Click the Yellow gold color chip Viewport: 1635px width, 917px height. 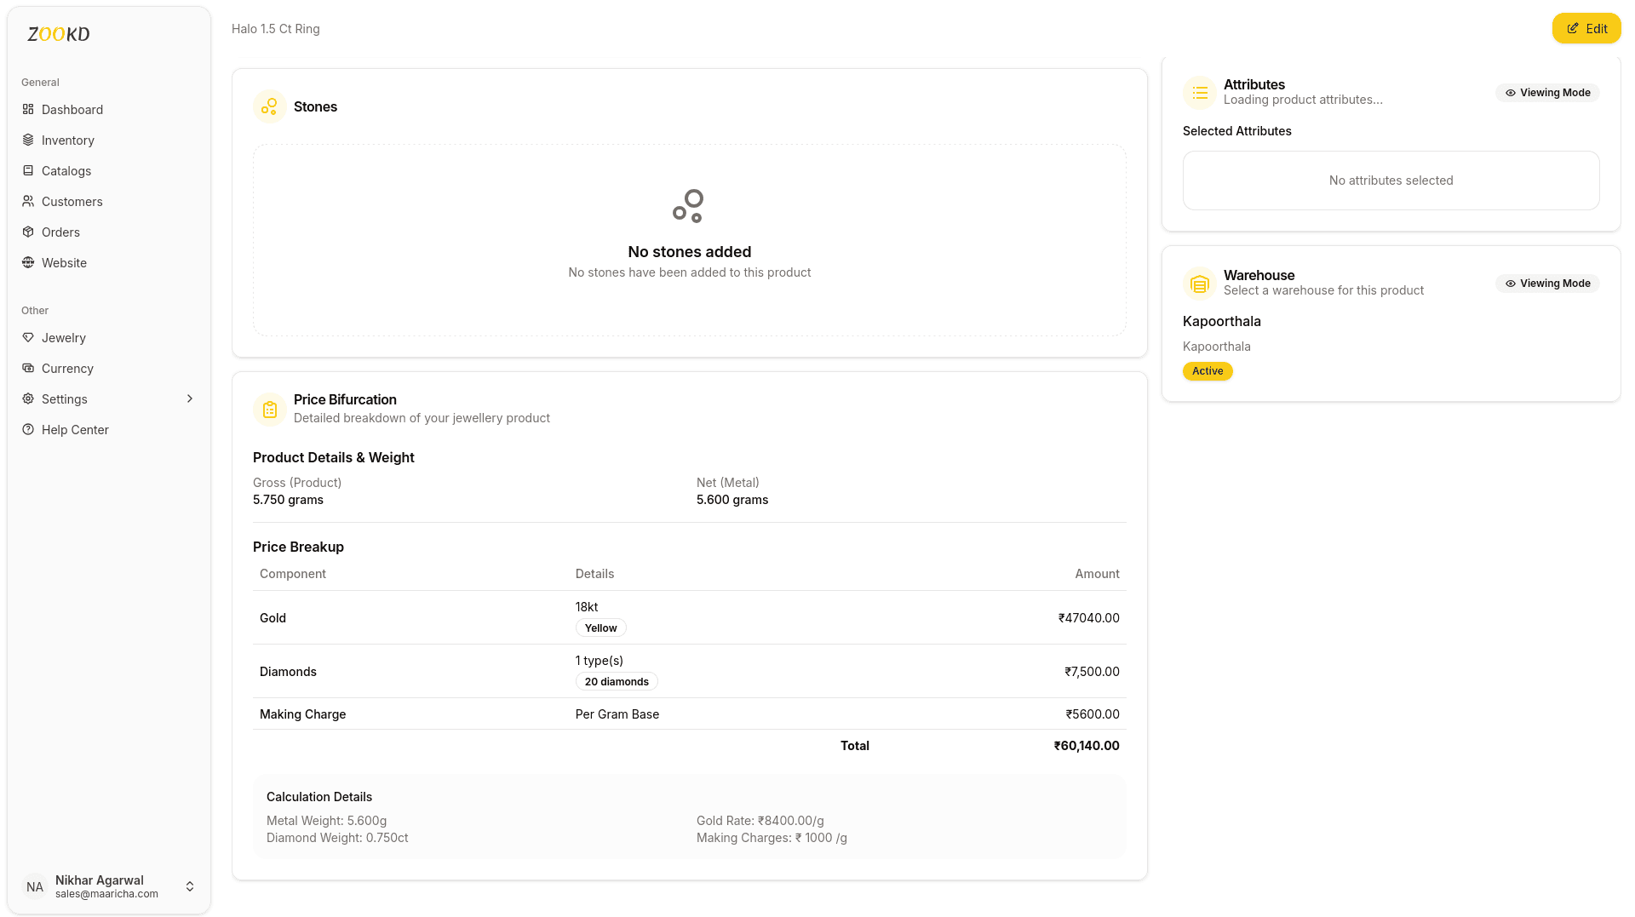coord(600,628)
